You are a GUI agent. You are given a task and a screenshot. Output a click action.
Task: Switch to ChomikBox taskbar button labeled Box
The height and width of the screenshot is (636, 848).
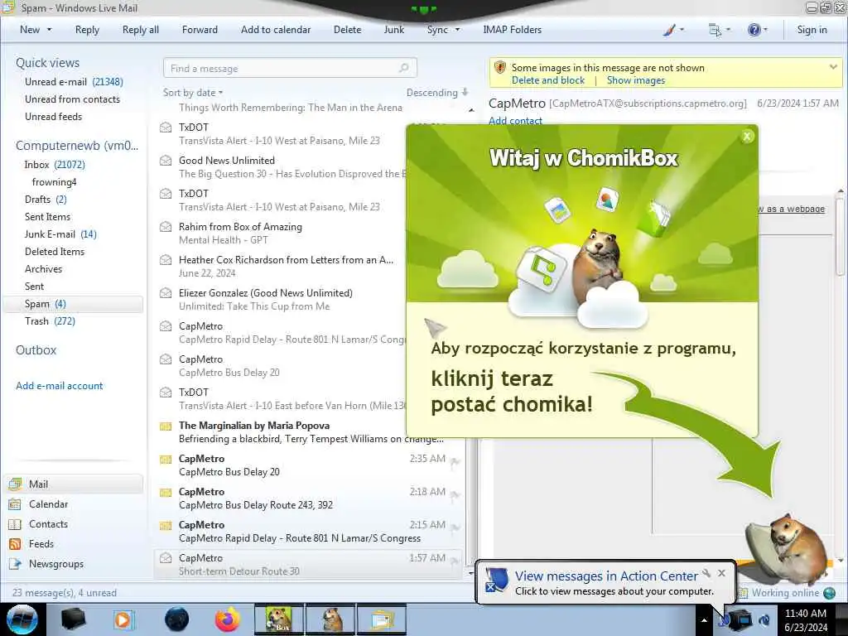[279, 619]
